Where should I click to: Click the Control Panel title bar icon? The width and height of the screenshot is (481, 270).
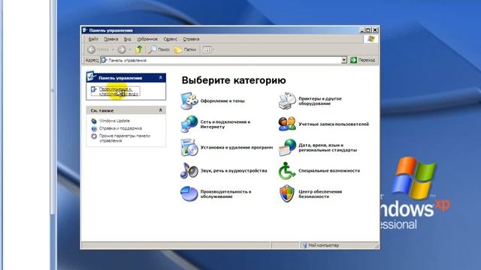pos(85,30)
